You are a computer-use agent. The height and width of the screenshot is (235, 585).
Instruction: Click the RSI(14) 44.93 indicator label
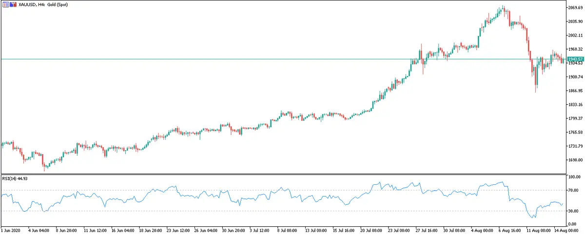point(16,178)
